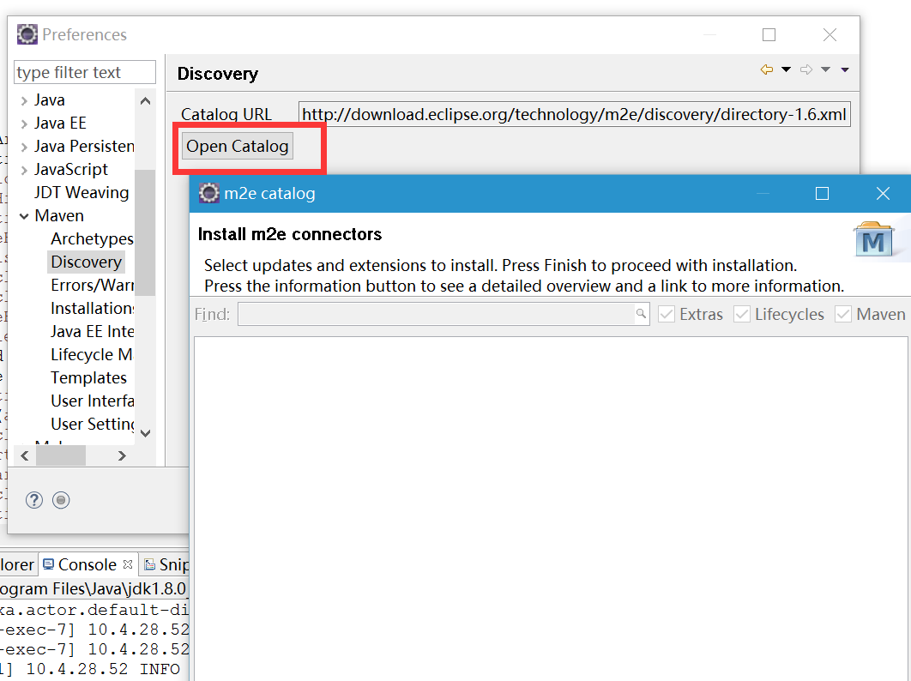Image resolution: width=911 pixels, height=681 pixels.
Task: Click the Snippets tab icon
Action: [150, 564]
